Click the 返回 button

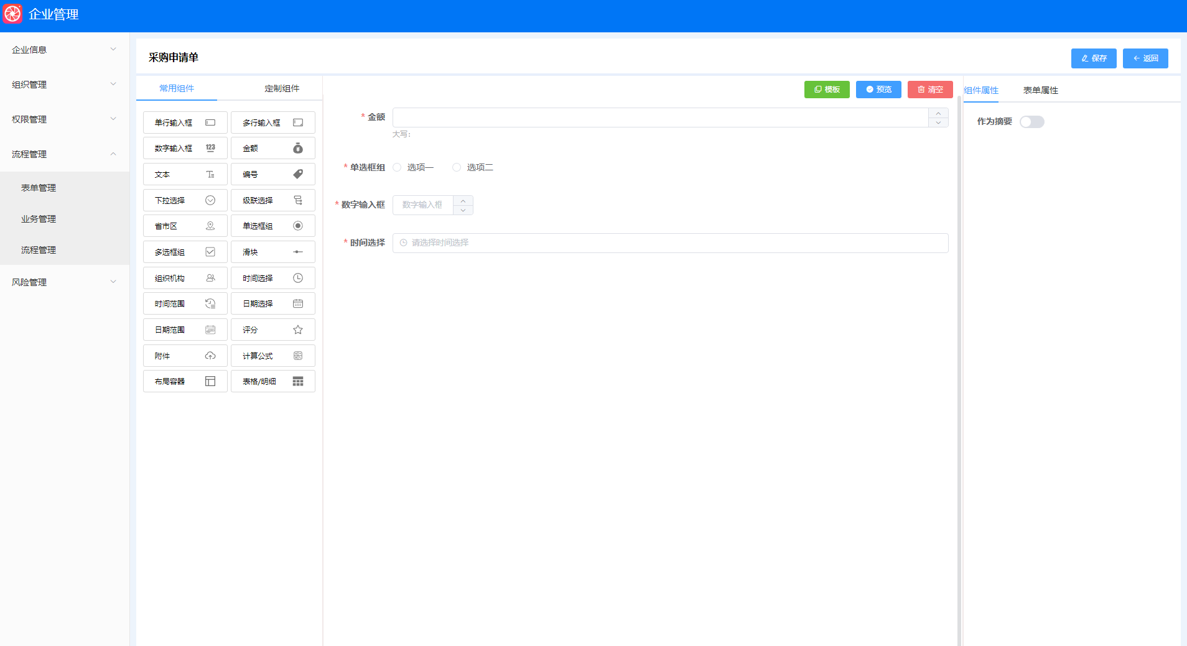[1145, 58]
